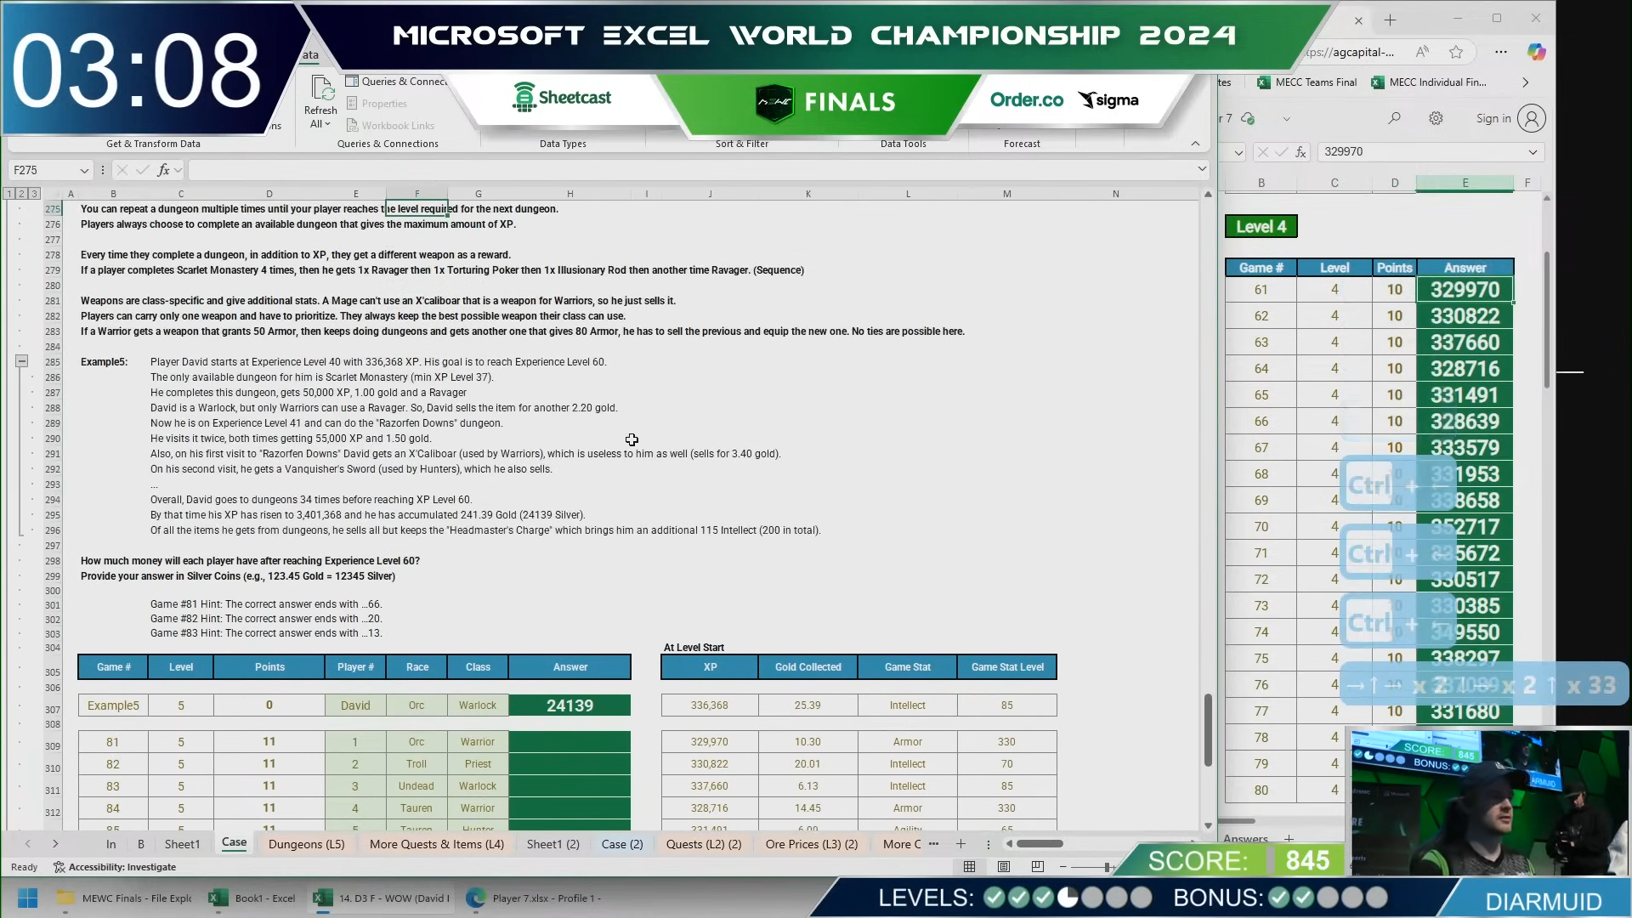The width and height of the screenshot is (1632, 918).
Task: Click the formula bar showing 329970
Action: (x=1424, y=152)
